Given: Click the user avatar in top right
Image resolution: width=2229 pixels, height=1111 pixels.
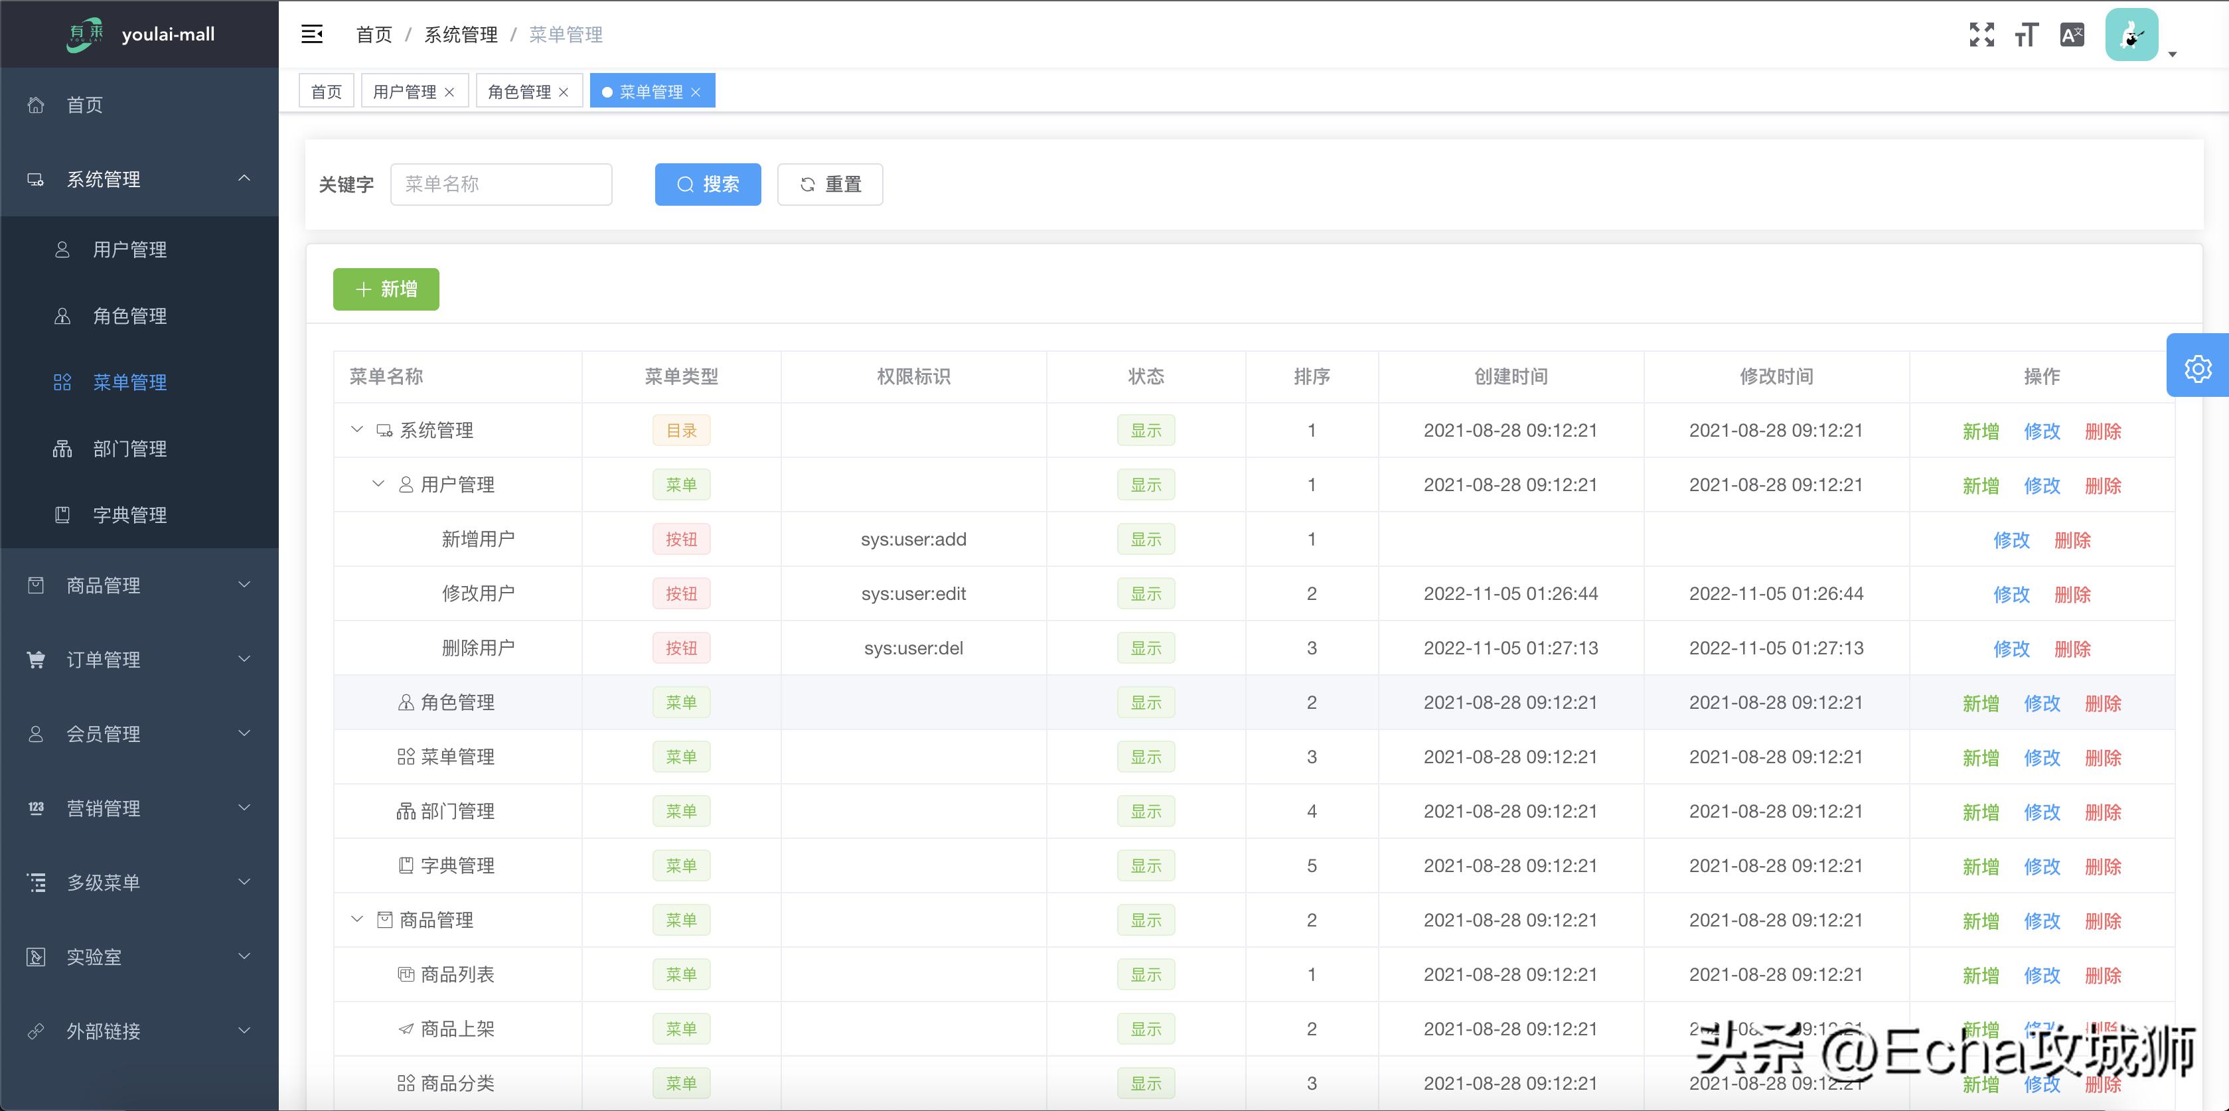Looking at the screenshot, I should point(2133,34).
